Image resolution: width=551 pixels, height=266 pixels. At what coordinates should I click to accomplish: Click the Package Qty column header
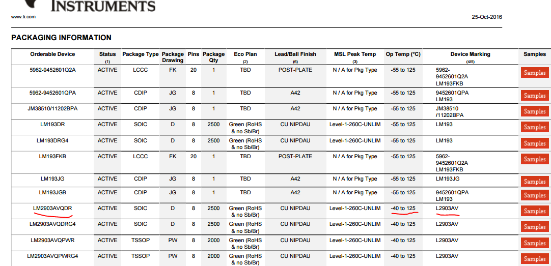pyautogui.click(x=214, y=57)
